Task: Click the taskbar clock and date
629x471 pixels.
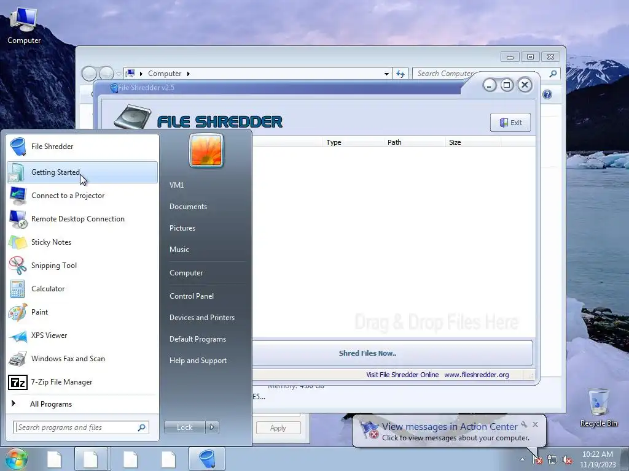Action: coord(598,459)
